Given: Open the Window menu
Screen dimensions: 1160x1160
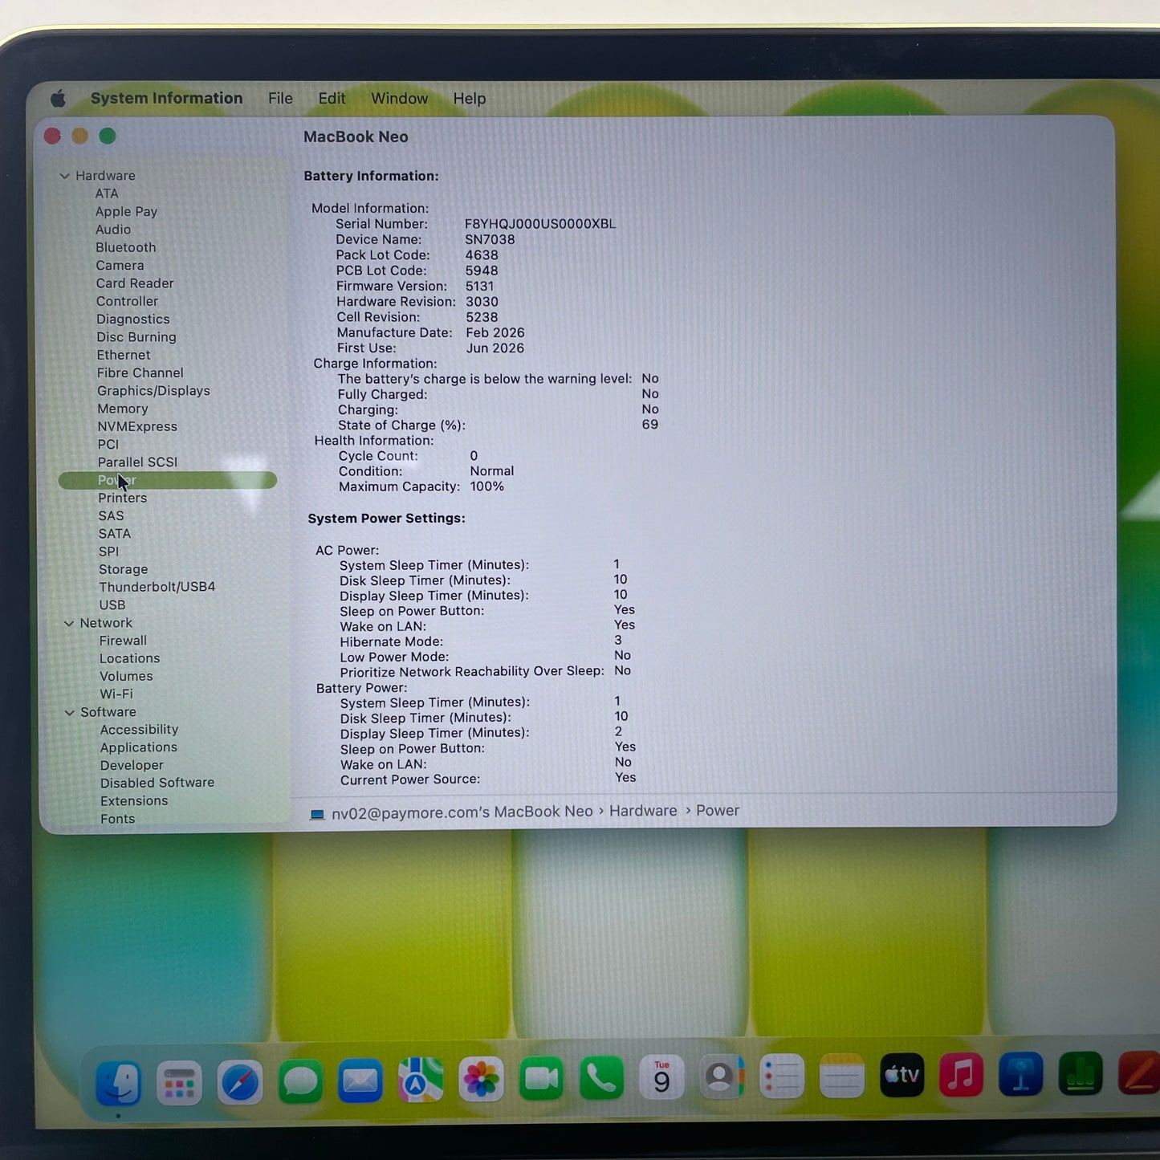Looking at the screenshot, I should click(x=399, y=98).
